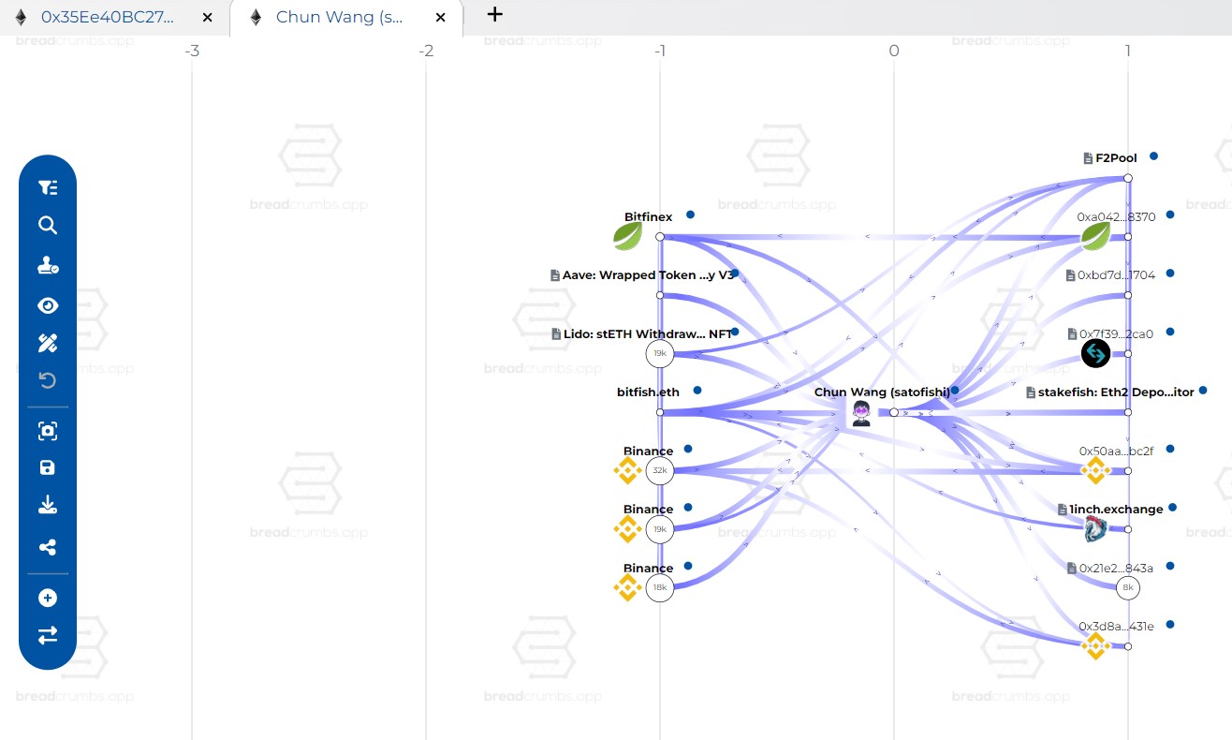Open the pencil and ruler design tool
1232x740 pixels.
[48, 343]
